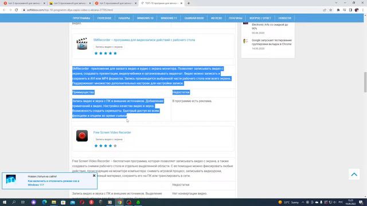Open ОШИБКИ BSOD menu item
This screenshot has width=367, height=206.
tap(194, 18)
